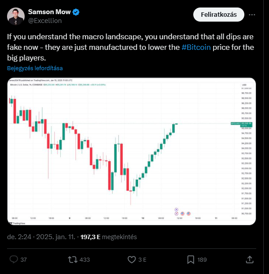Viewport: 269px width, 274px height.
Task: Click the 433 repost count
Action: click(85, 260)
